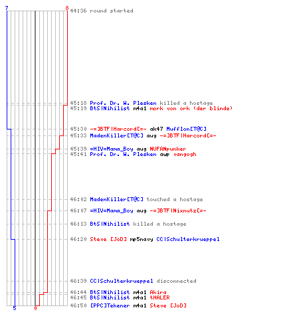Click Mufflon[T@C] in the 45:30 kill entry
The image size is (299, 332).
[187, 129]
